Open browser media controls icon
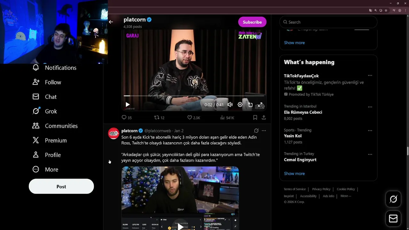 pos(394,10)
